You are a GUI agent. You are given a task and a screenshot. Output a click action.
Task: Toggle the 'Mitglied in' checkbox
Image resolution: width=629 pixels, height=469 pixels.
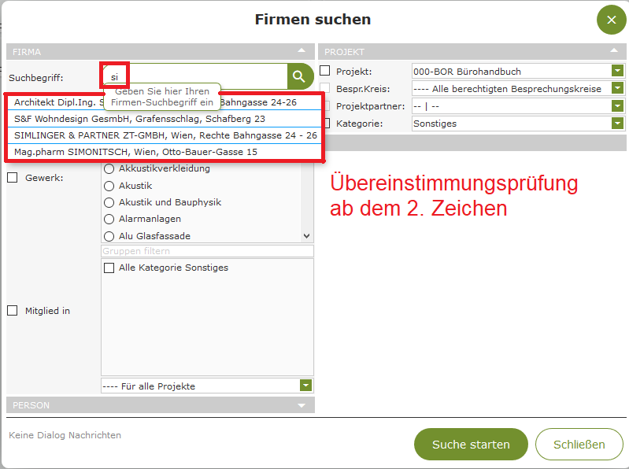[13, 311]
